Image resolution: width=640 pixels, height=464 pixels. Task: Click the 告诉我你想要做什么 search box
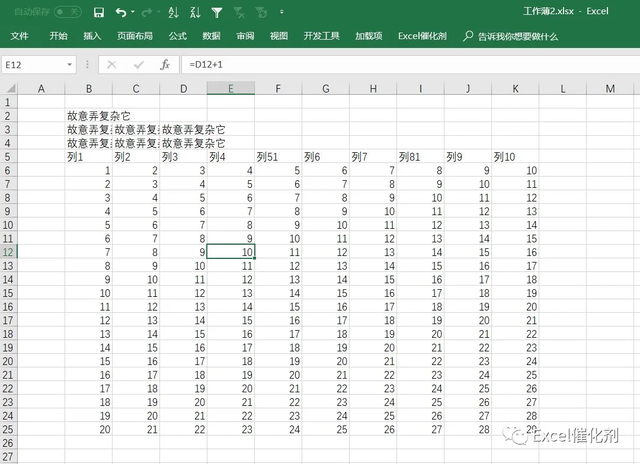point(511,36)
